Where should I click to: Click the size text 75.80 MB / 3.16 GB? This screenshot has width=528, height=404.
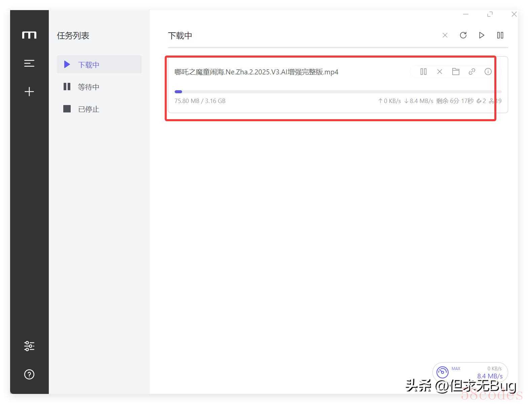200,101
